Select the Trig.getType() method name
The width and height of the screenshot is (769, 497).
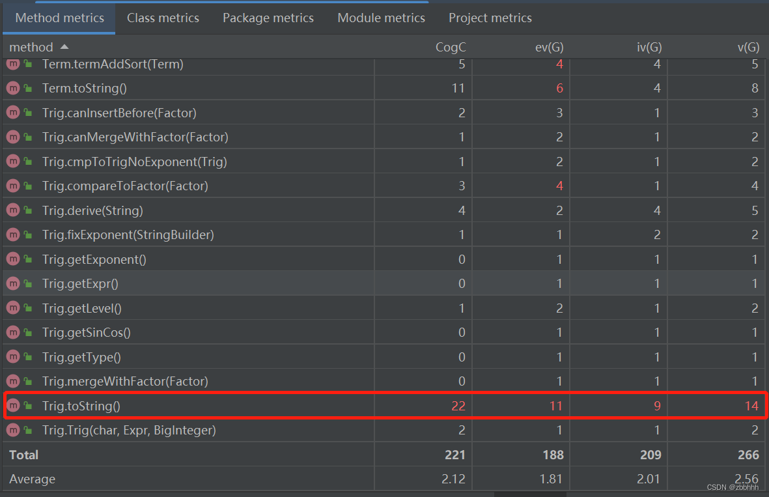[81, 357]
